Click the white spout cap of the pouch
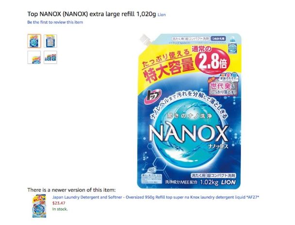The width and height of the screenshot is (295, 225). [146, 40]
